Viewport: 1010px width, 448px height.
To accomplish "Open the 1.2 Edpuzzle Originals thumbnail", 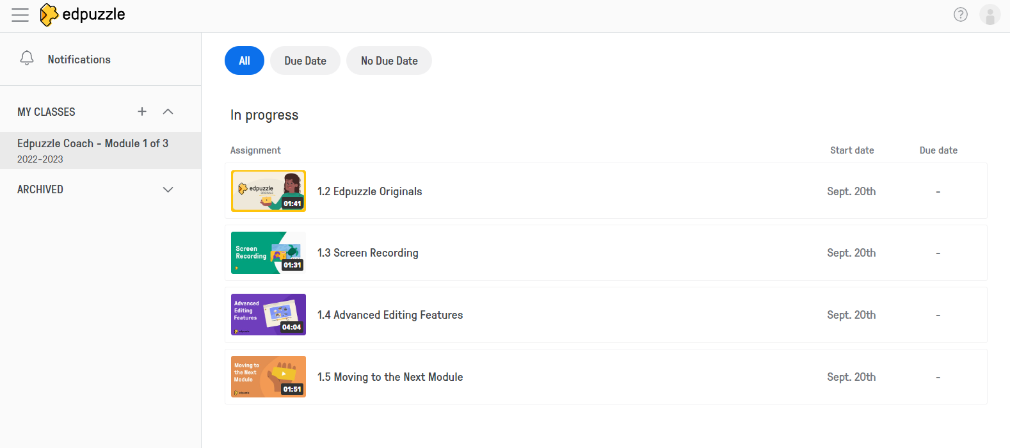I will coord(268,191).
